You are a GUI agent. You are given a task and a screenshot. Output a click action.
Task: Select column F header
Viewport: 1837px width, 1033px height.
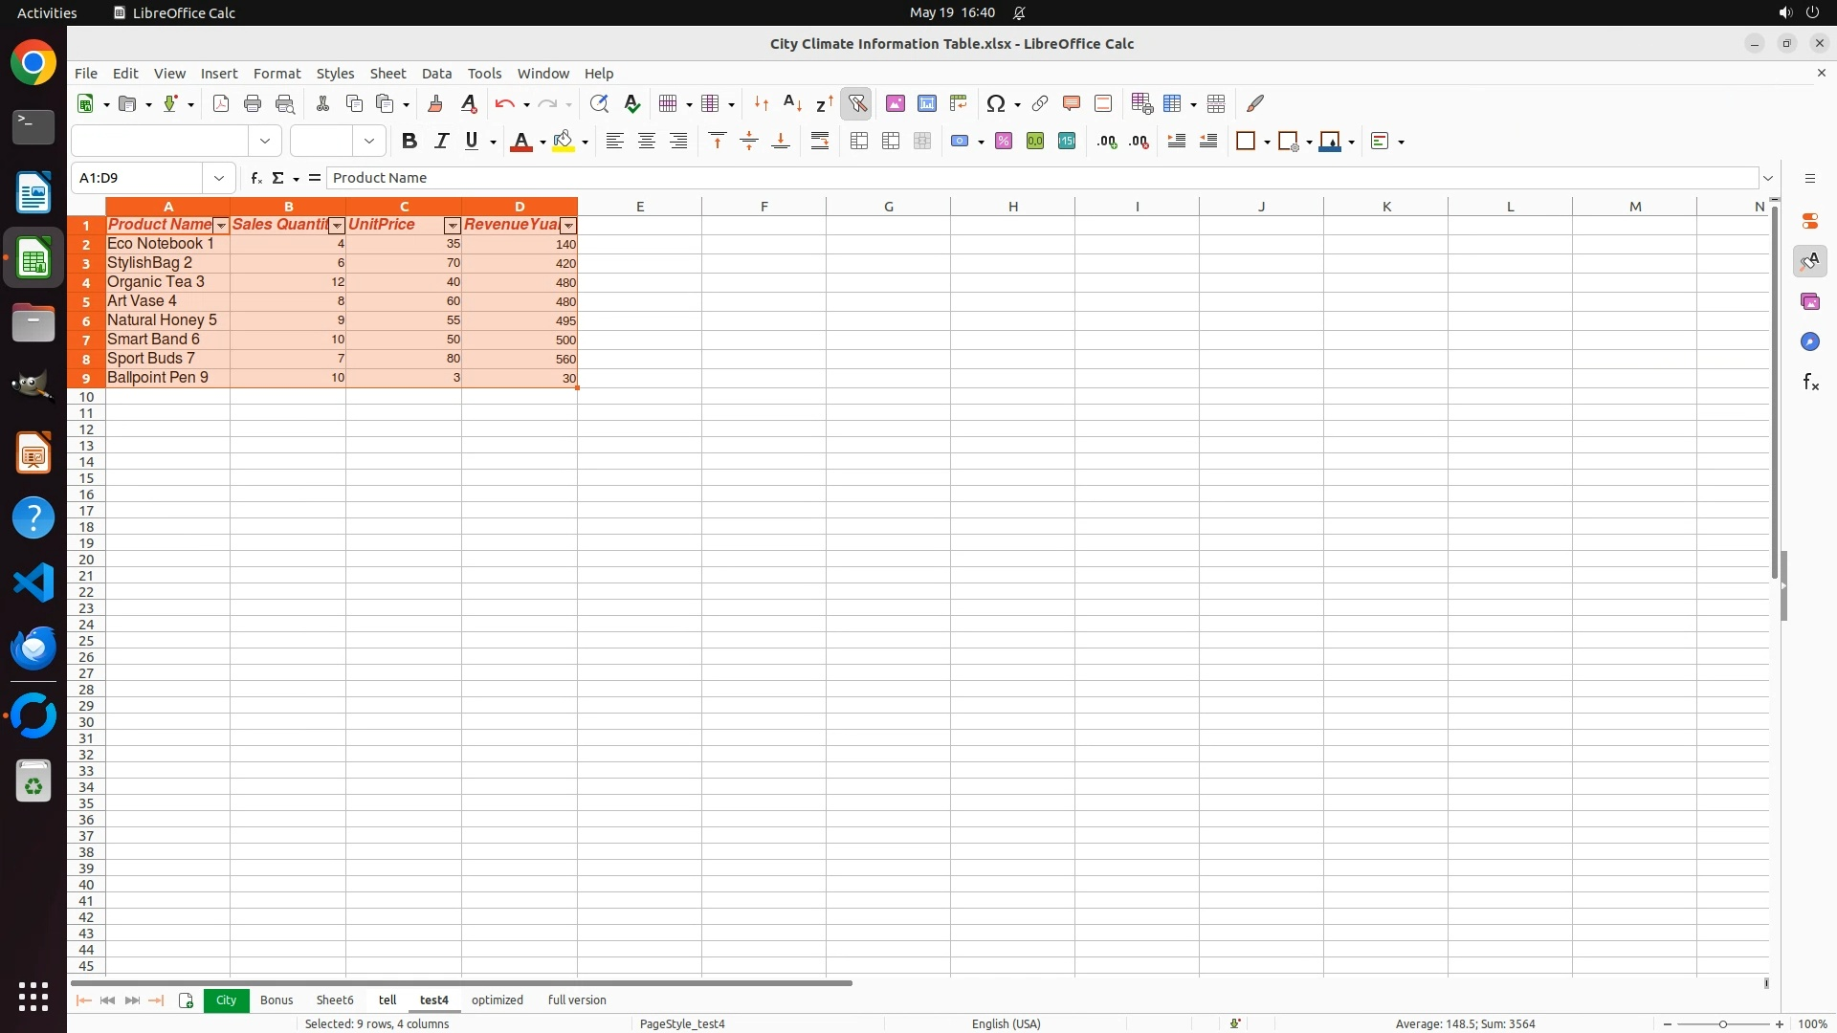point(764,207)
